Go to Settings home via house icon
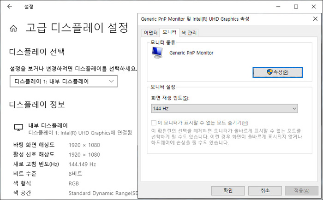Viewport: 323px width, 200px height. [x=13, y=28]
